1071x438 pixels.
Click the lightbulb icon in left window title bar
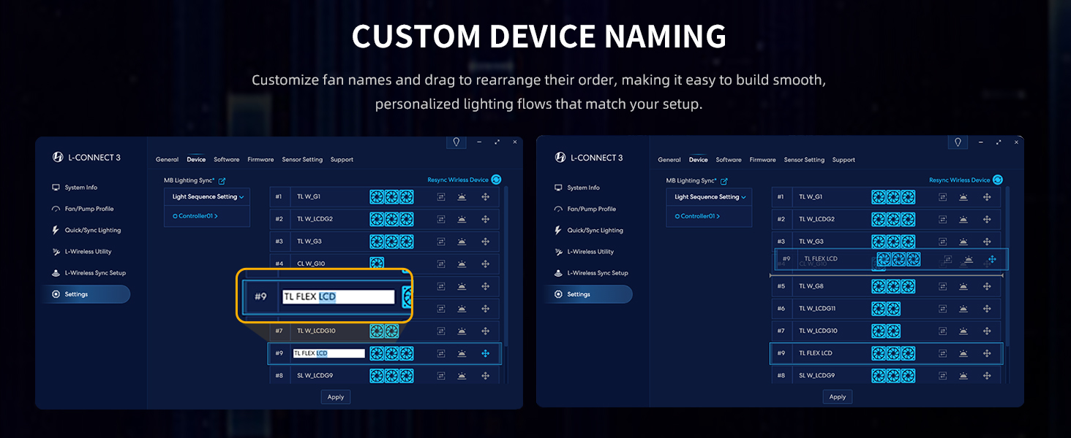point(456,142)
